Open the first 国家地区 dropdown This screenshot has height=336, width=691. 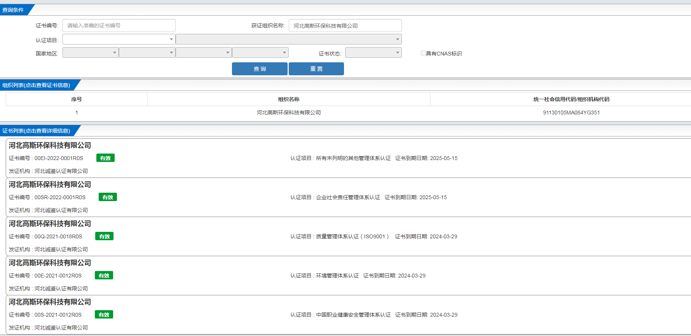pos(90,52)
